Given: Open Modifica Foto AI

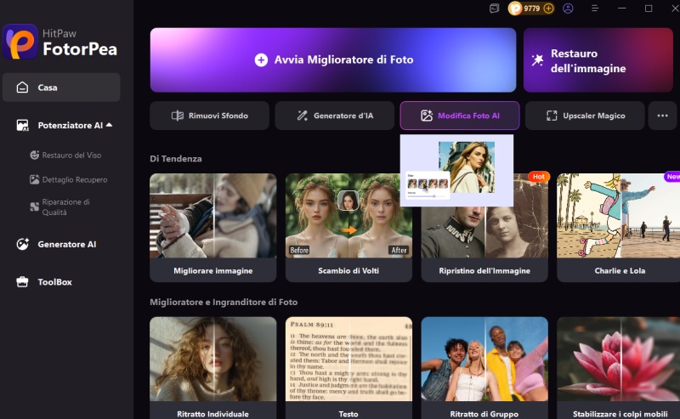Looking at the screenshot, I should (460, 116).
